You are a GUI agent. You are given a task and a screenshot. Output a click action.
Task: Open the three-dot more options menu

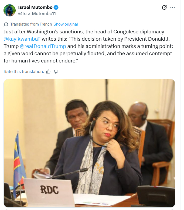pos(172,8)
